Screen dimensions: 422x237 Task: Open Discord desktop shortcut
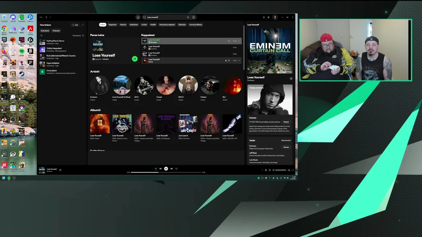(x=13, y=18)
